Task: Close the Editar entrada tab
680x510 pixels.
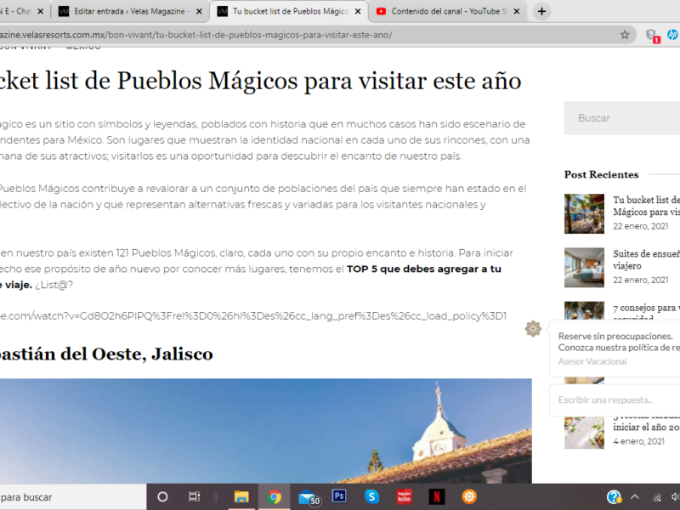Action: click(x=199, y=12)
